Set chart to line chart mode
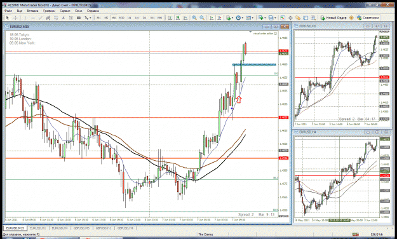397x239 pixels. pyautogui.click(x=185, y=18)
